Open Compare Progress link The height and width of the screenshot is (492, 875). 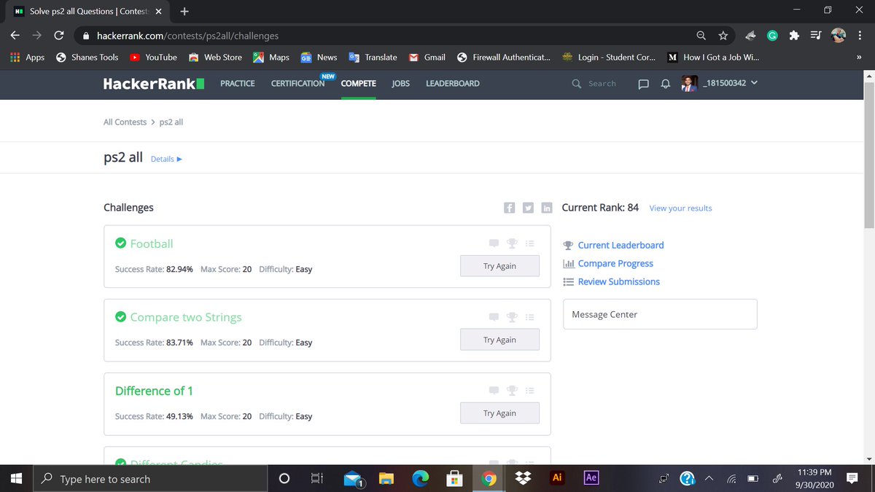coord(615,263)
